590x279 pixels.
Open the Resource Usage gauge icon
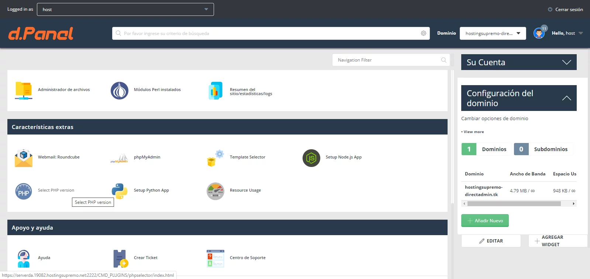tap(215, 191)
